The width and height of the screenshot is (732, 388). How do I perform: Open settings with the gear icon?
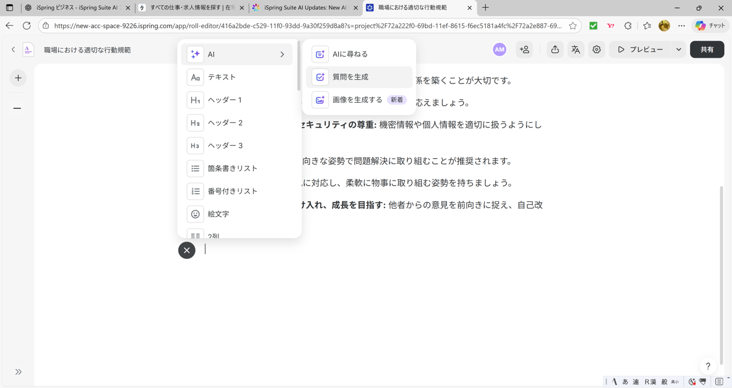click(x=597, y=49)
